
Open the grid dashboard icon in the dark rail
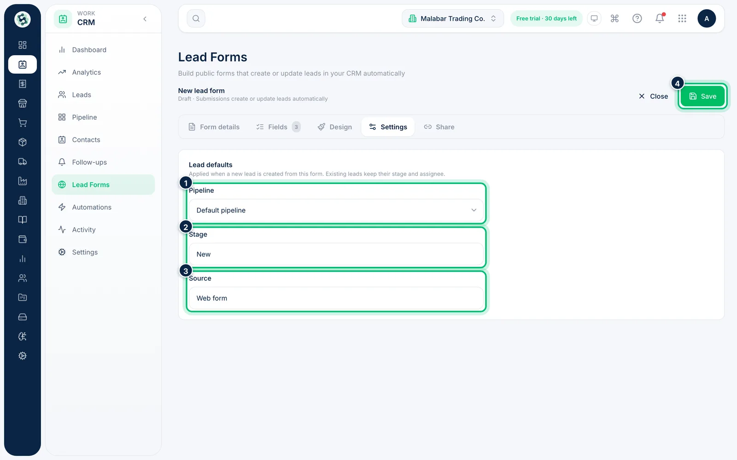[x=22, y=45]
